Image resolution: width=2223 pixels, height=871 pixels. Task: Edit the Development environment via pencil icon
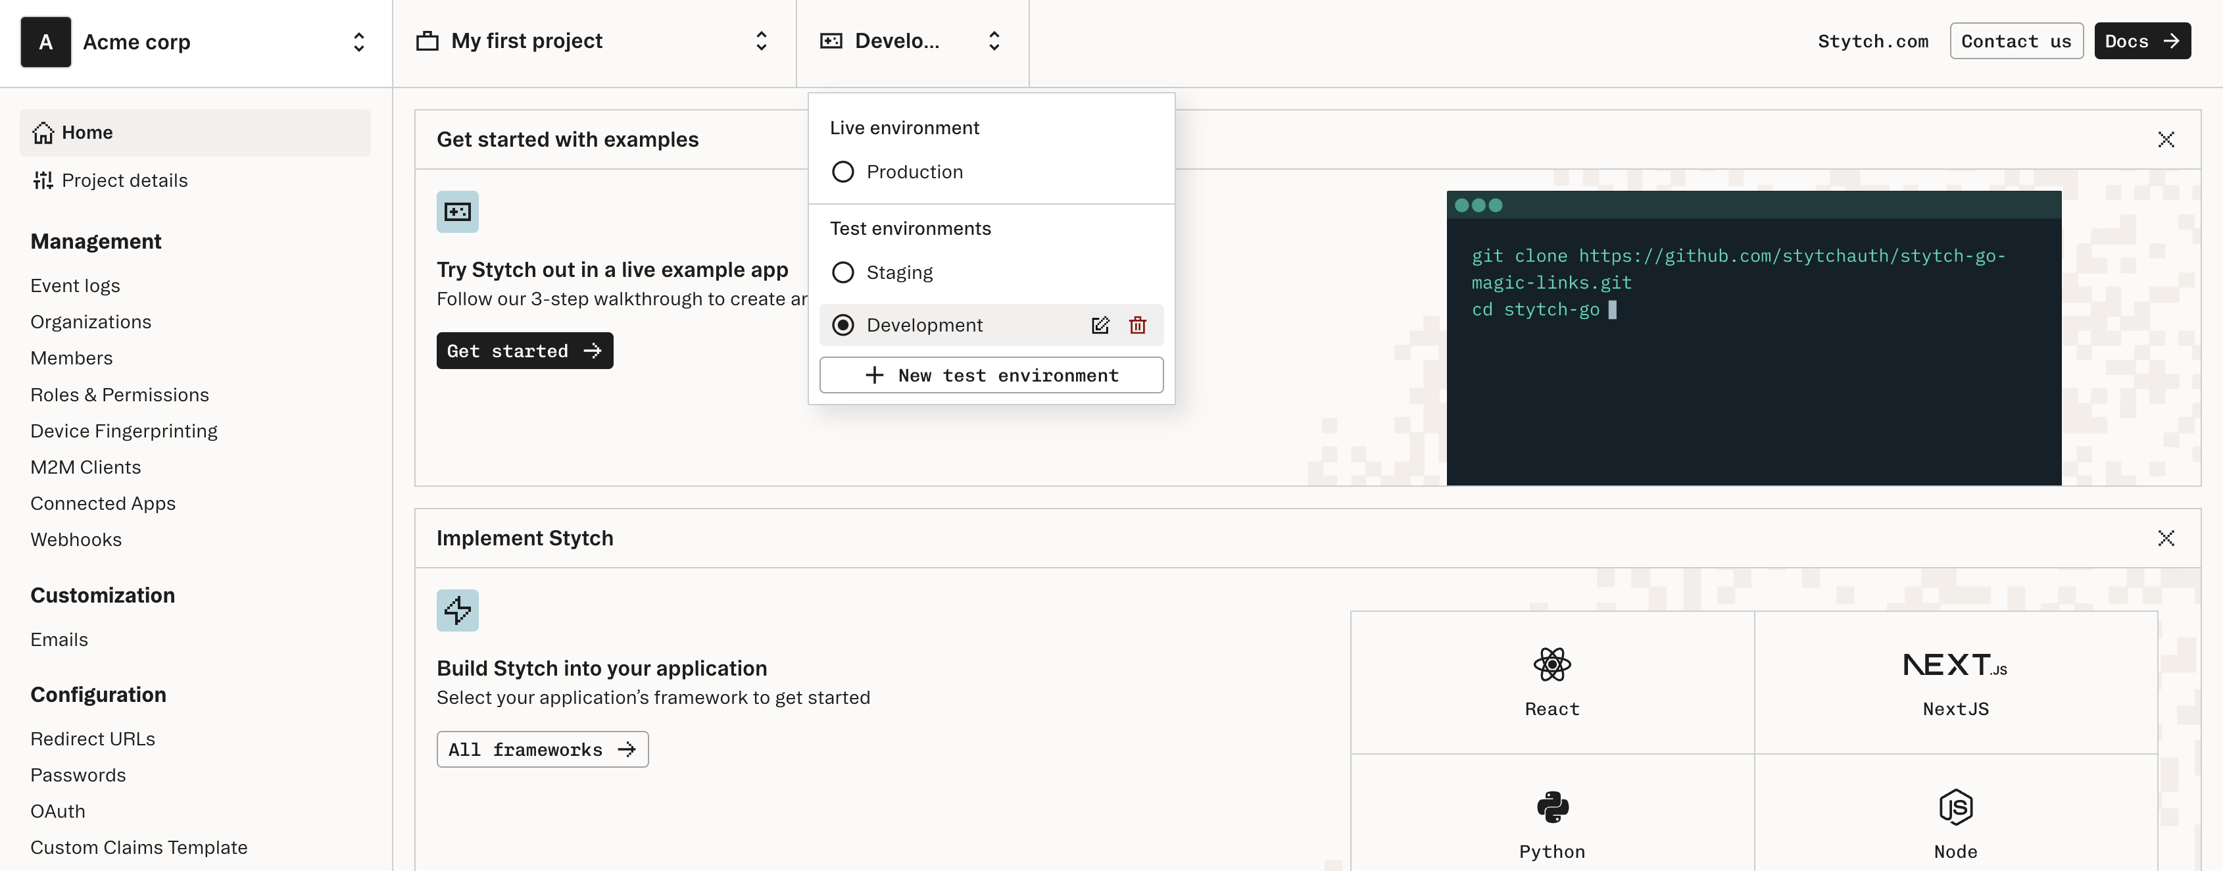1100,326
